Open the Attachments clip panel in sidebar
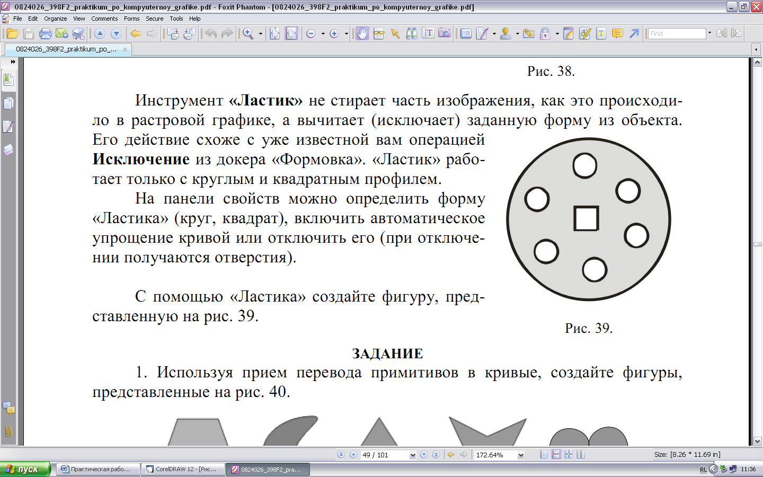 pyautogui.click(x=8, y=431)
